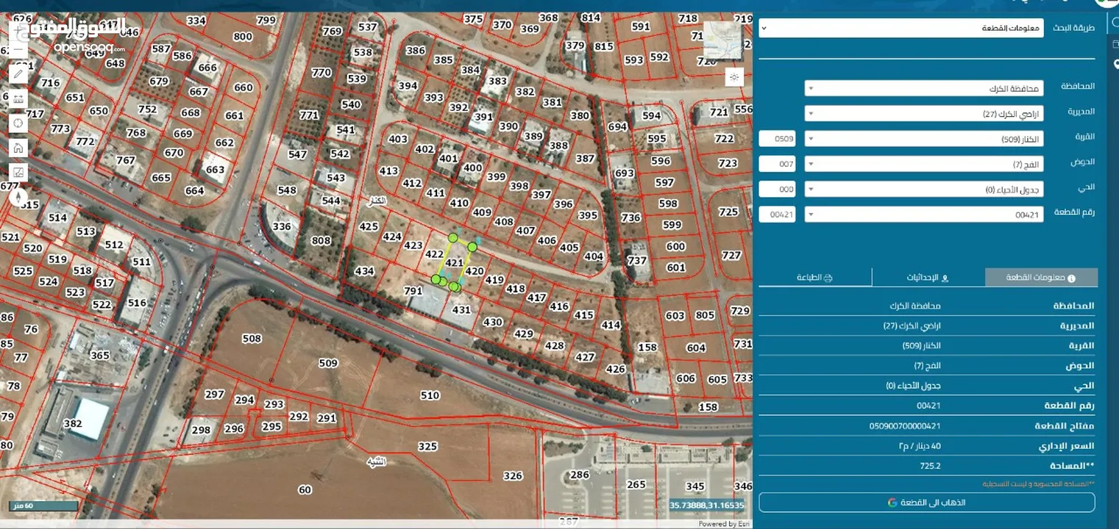Zoom out the map with minus button
This screenshot has width=1119, height=529.
coord(18,51)
